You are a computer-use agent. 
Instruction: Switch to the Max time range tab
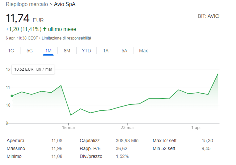(x=143, y=51)
